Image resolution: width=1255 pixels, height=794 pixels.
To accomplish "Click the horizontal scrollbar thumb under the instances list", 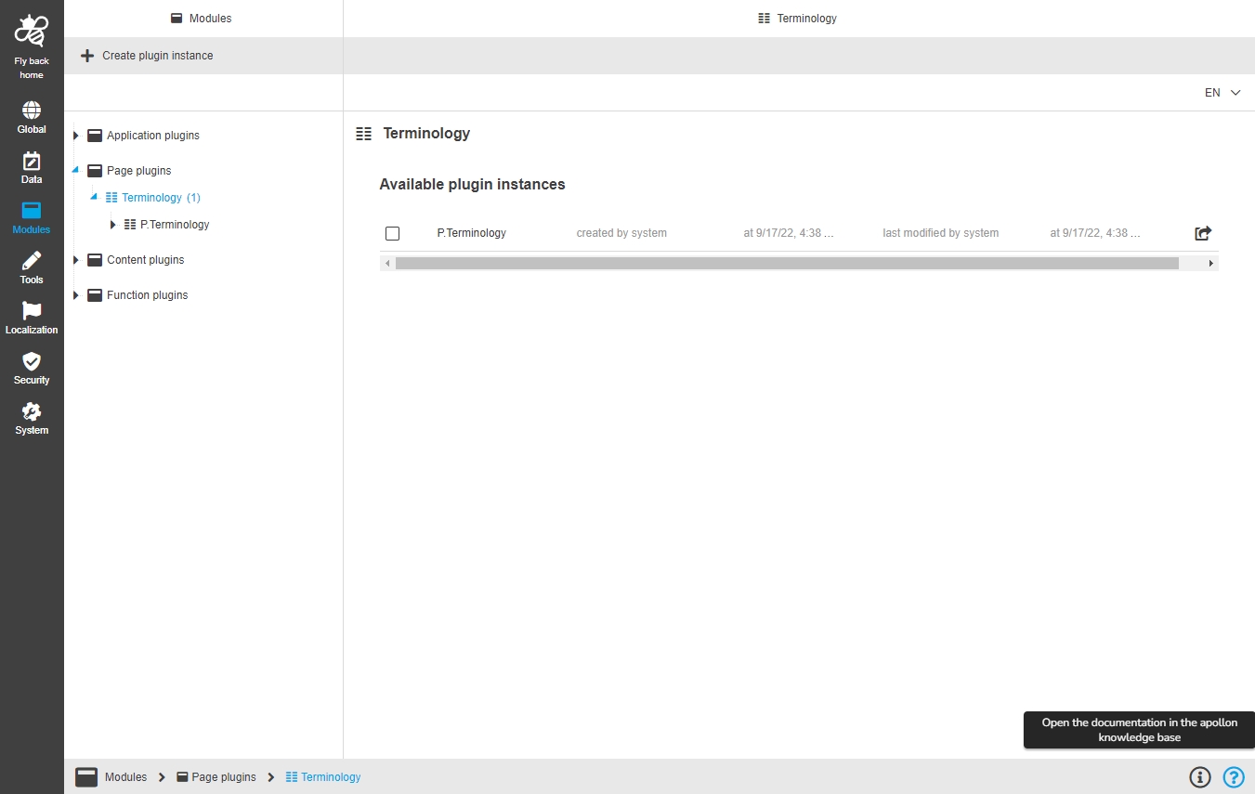I will pyautogui.click(x=787, y=264).
